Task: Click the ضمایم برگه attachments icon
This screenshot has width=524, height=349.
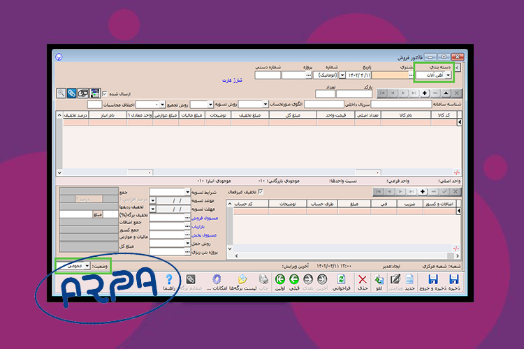Action: 191,279
